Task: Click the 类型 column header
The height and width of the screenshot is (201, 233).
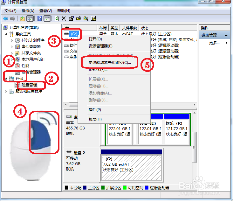Action: pos(114,28)
